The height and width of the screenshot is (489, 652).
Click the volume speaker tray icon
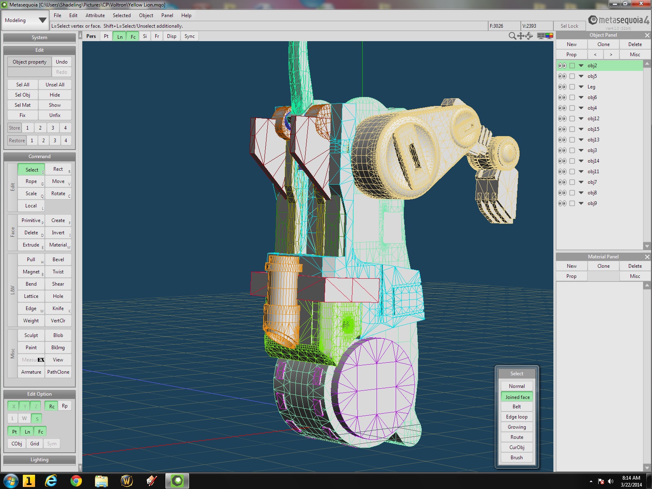611,481
